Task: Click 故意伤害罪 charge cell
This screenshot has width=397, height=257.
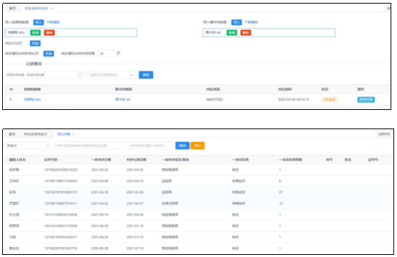Action: (x=170, y=203)
